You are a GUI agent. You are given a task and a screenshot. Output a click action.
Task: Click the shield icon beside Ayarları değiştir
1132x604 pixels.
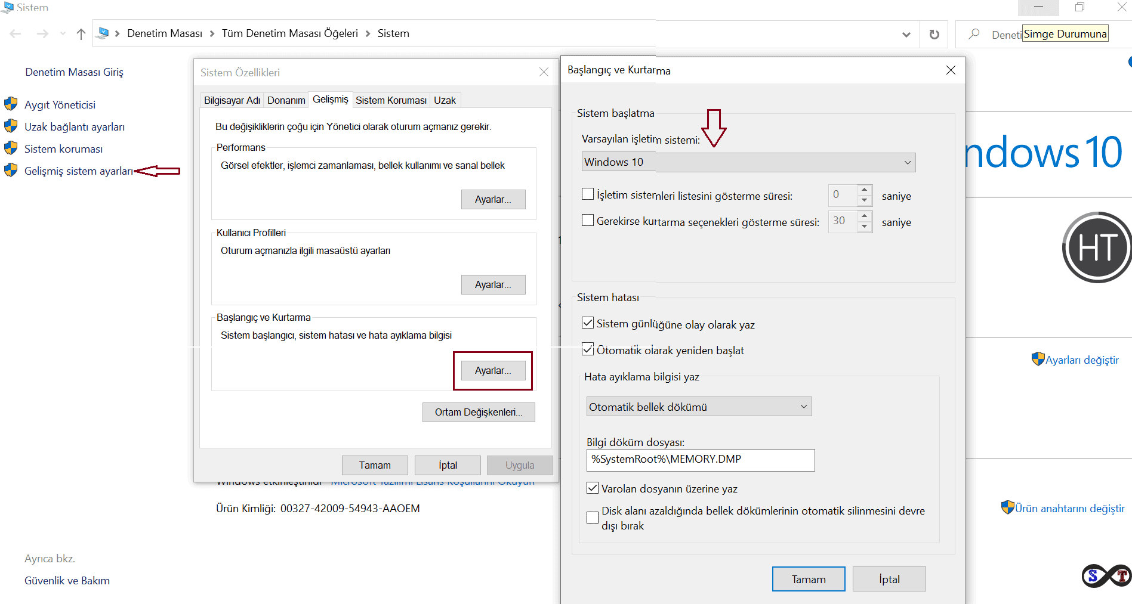[1038, 359]
